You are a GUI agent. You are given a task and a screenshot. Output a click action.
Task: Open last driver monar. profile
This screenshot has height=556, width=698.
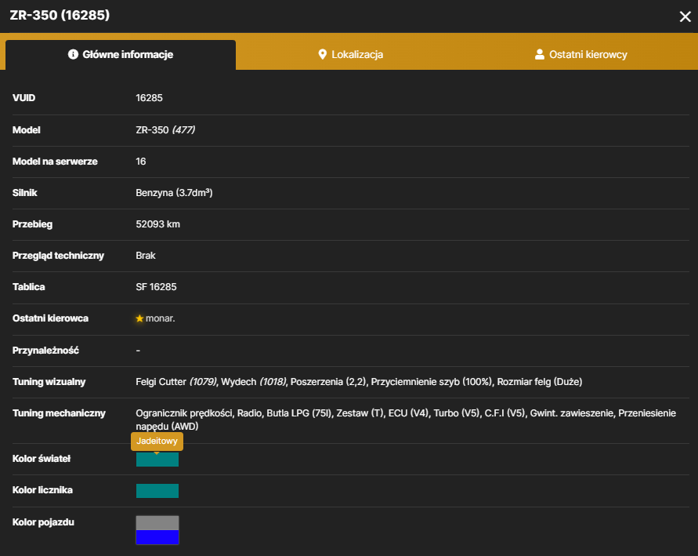pyautogui.click(x=161, y=318)
